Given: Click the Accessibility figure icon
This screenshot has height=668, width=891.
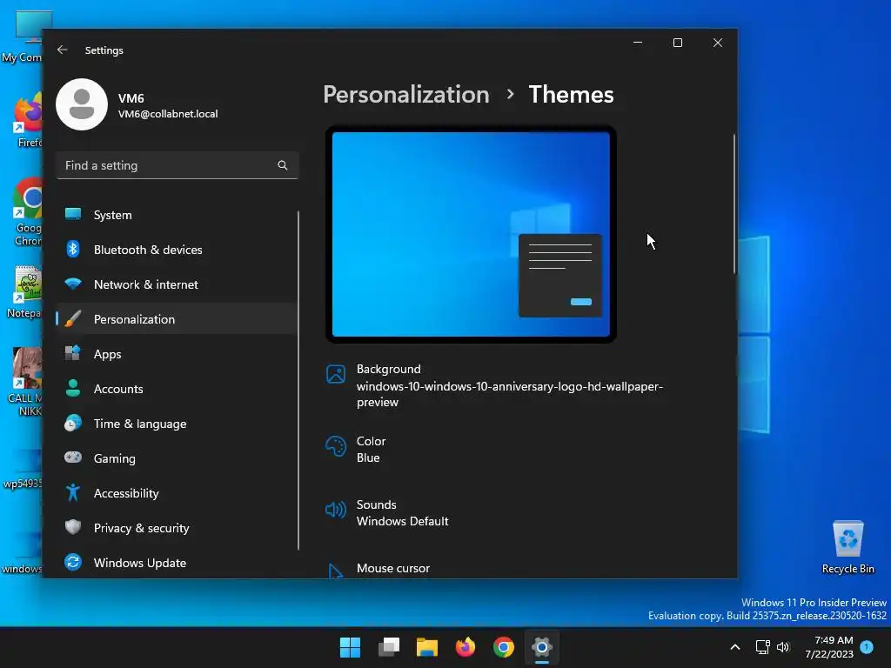Looking at the screenshot, I should [73, 492].
